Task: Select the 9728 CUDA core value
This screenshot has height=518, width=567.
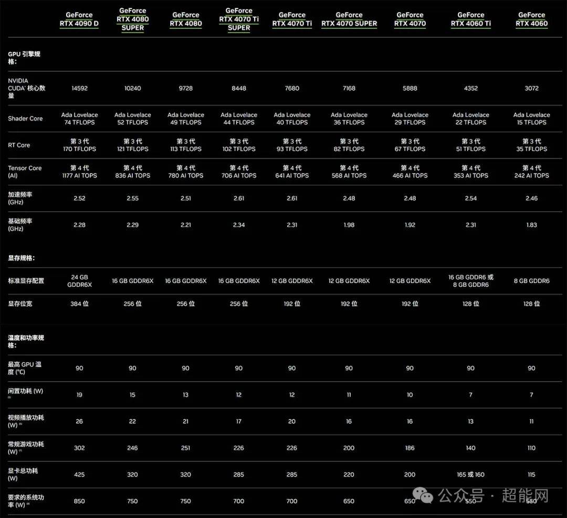Action: [x=186, y=88]
